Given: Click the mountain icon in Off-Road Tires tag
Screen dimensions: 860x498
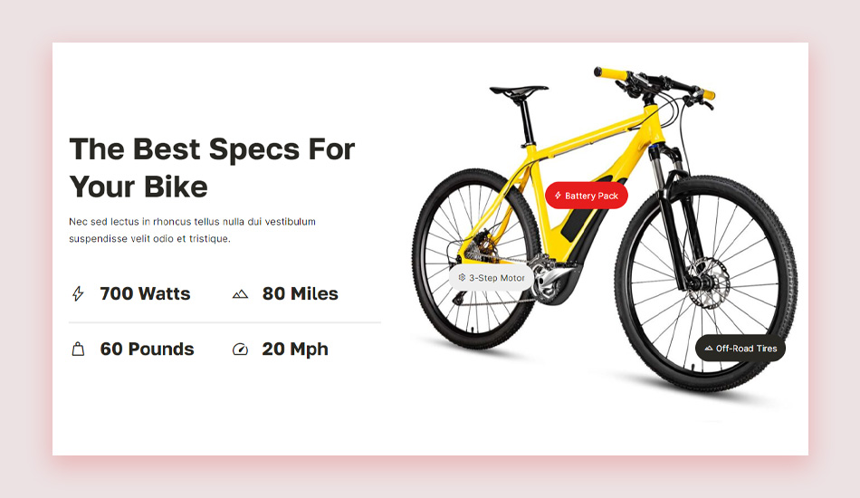Looking at the screenshot, I should 709,349.
